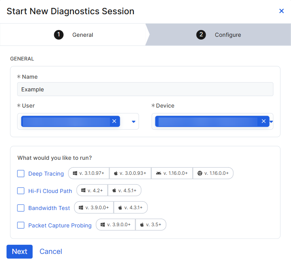Enable the Deep Tracing checkbox
This screenshot has height=263, width=291.
click(x=21, y=174)
